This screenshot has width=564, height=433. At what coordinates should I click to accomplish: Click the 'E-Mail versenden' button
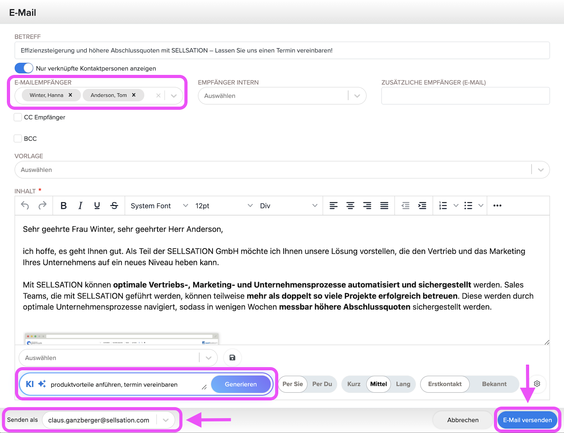click(x=528, y=420)
